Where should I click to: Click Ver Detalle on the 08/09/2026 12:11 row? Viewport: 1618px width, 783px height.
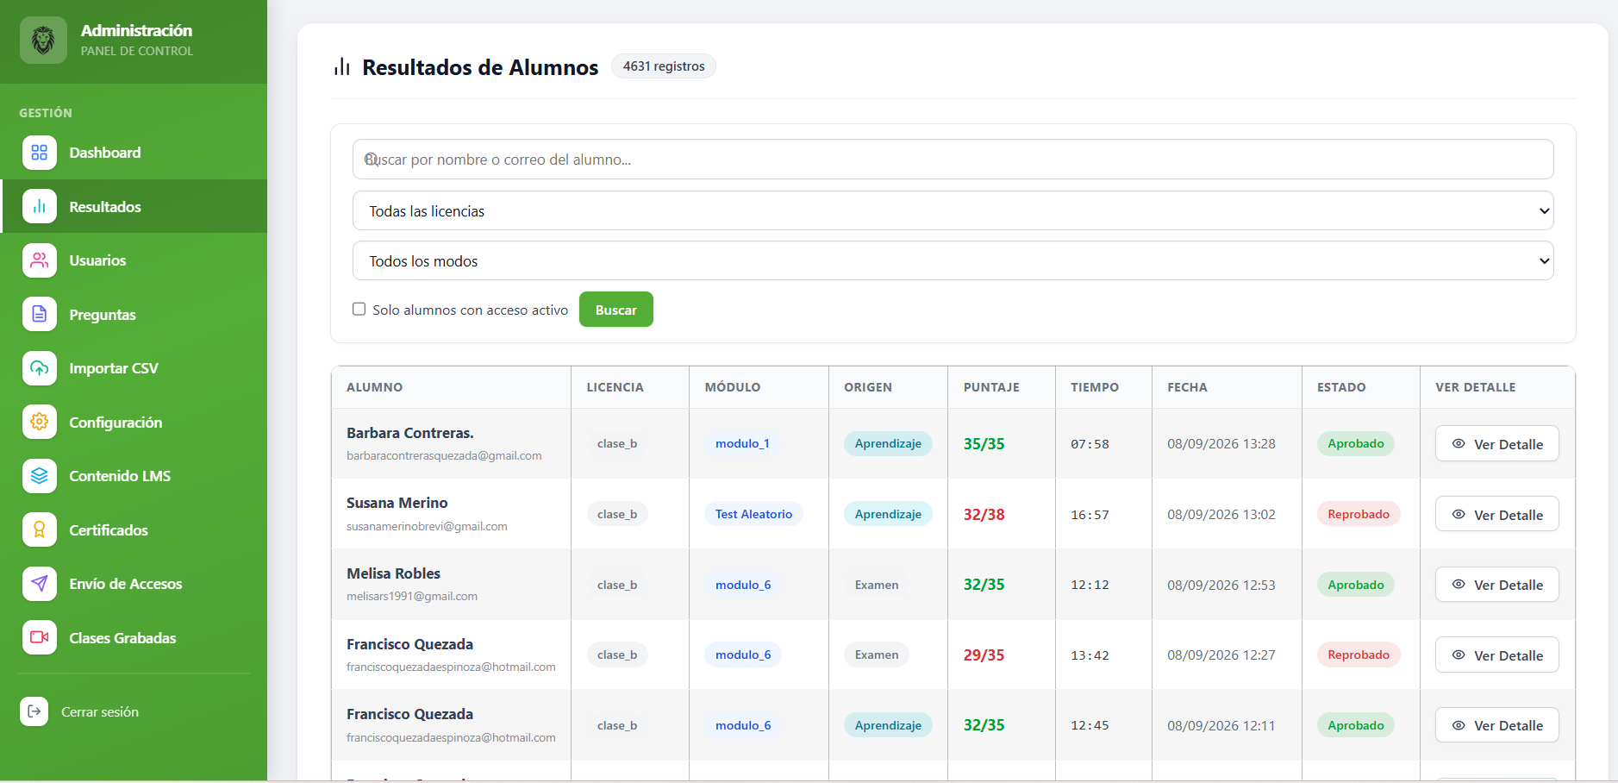pos(1496,725)
